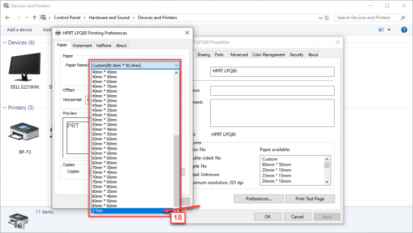Viewport: 413px width, 233px height.
Task: Select 25mm * 15mm in Paper available
Action: click(277, 176)
